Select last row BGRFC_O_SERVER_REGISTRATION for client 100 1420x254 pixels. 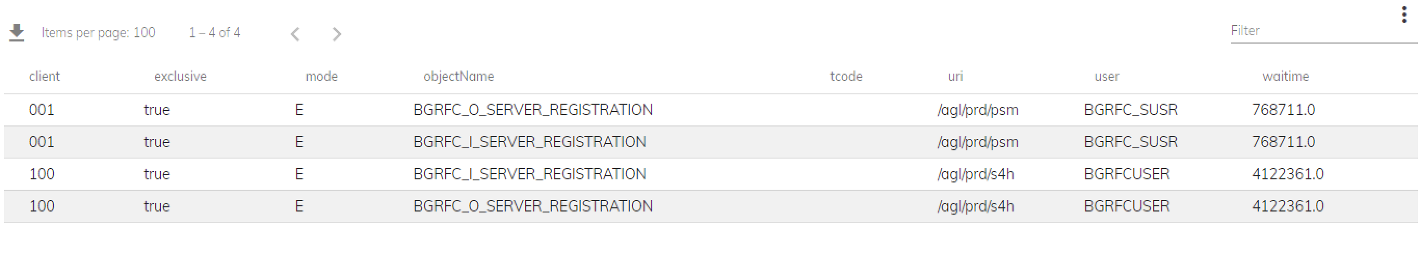(x=710, y=206)
